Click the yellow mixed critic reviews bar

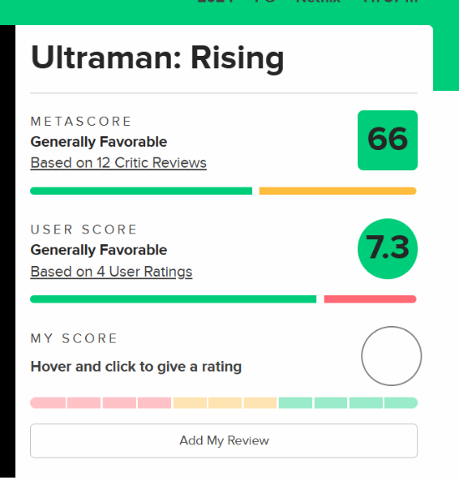338,191
